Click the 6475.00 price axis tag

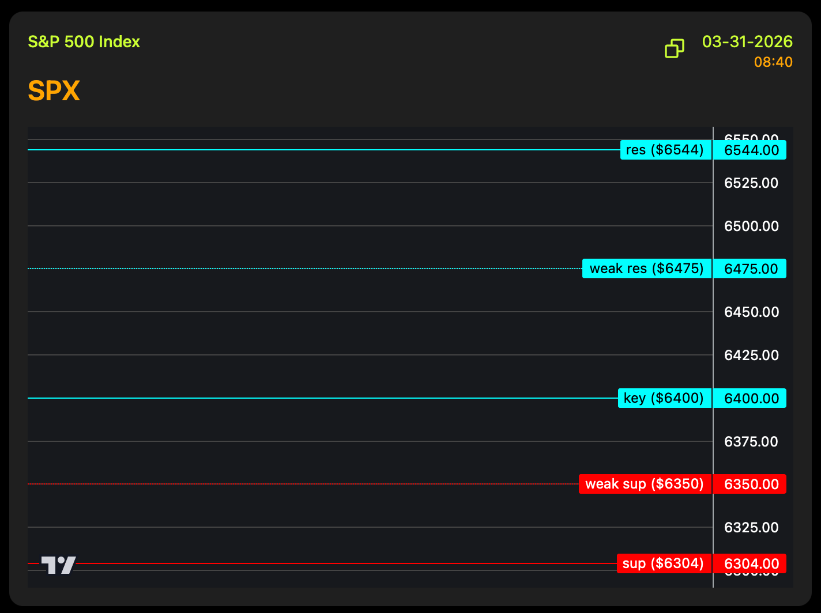[x=750, y=268]
